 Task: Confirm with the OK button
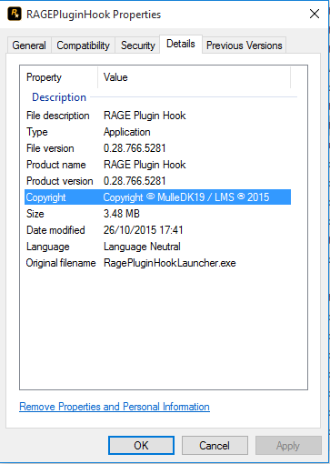pos(141,446)
